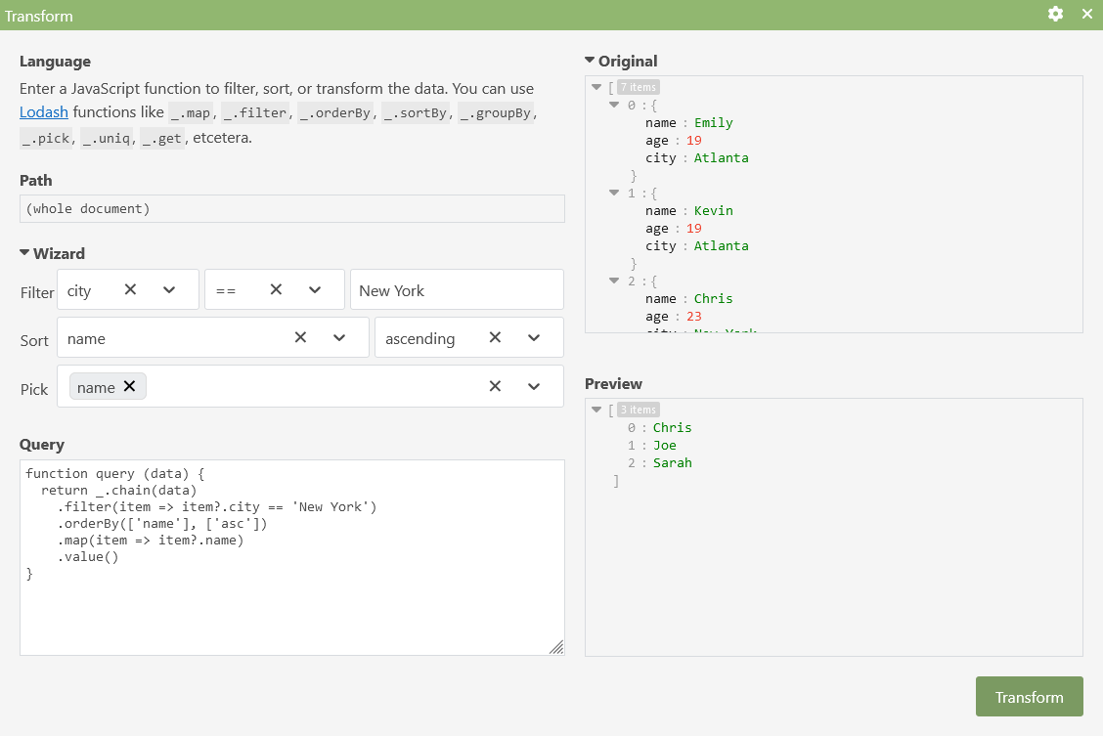Select 'Chris' name value in Original
Viewport: 1103px width, 736px height.
713,298
